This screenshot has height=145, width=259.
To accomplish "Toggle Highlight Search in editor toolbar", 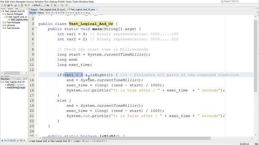I will pyautogui.click(x=63, y=12).
